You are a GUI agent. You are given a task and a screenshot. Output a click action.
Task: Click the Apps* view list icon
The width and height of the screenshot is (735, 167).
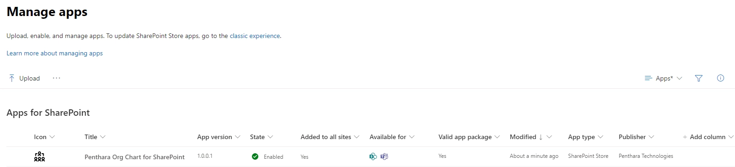648,78
